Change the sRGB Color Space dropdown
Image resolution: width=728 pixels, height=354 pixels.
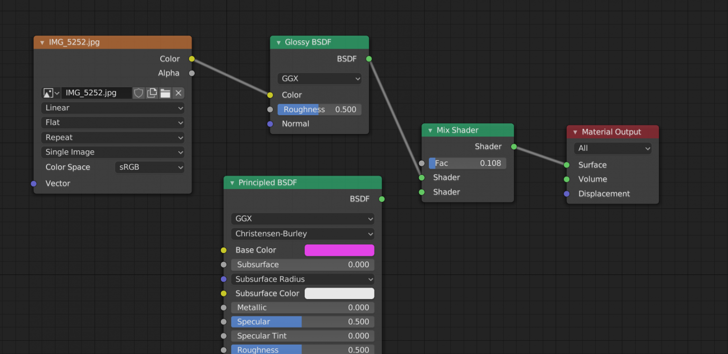[x=149, y=167]
